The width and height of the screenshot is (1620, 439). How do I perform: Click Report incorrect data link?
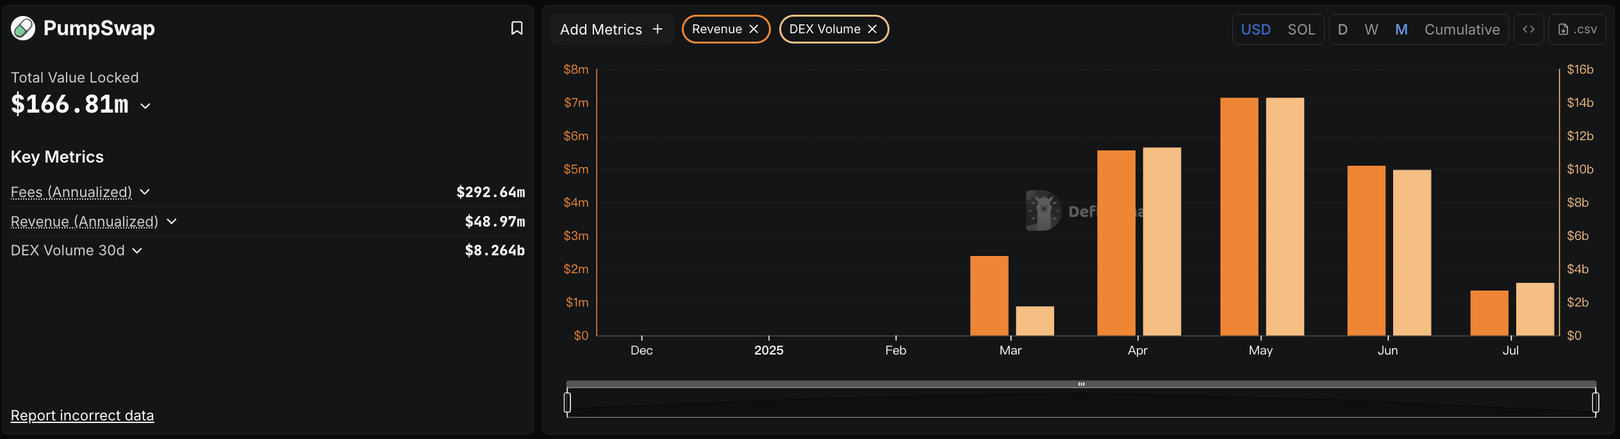[x=82, y=415]
